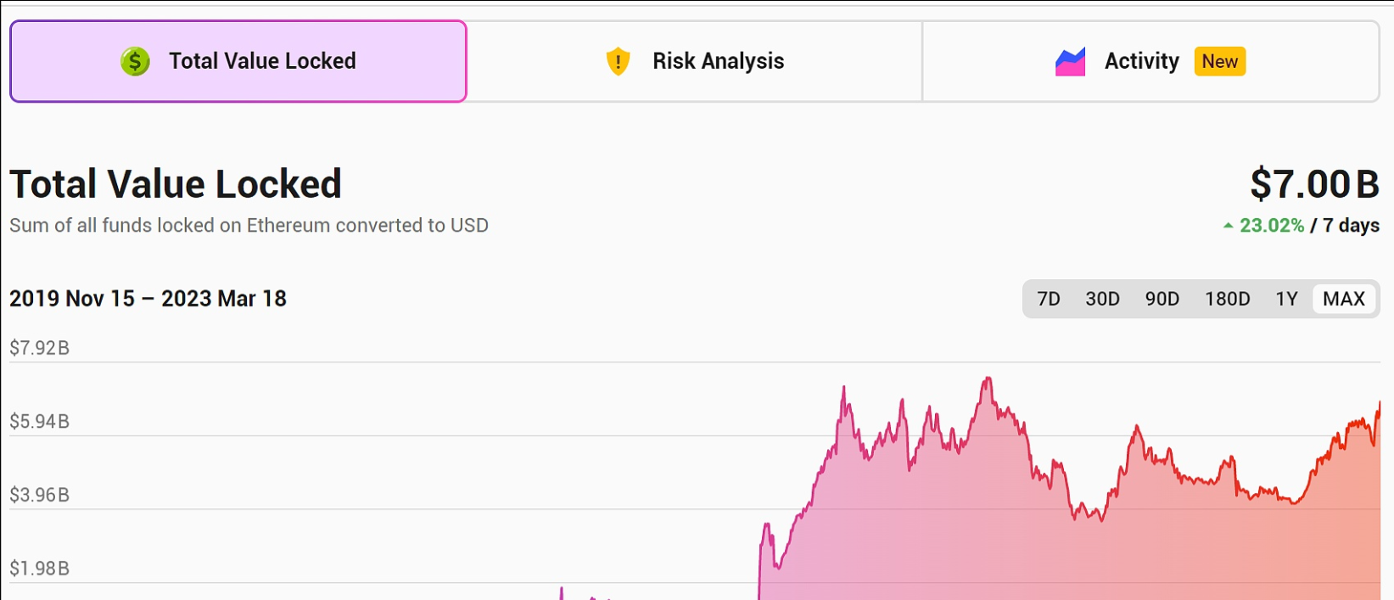The image size is (1394, 600).
Task: Click the 23.02% seven-day change text
Action: click(x=1271, y=226)
